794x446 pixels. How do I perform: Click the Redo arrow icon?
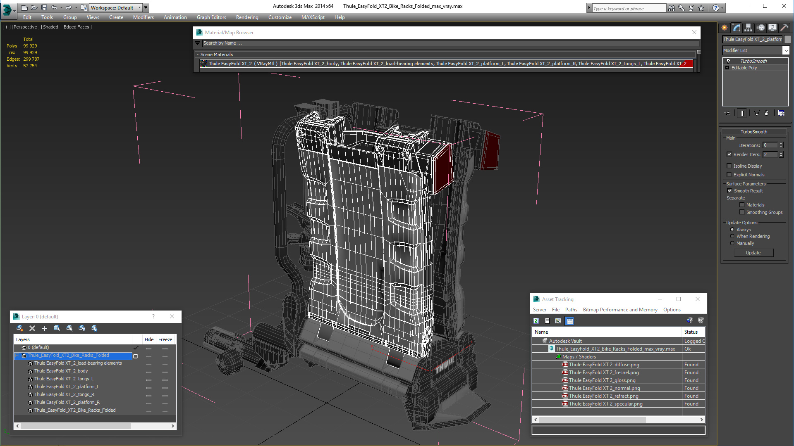(x=69, y=7)
